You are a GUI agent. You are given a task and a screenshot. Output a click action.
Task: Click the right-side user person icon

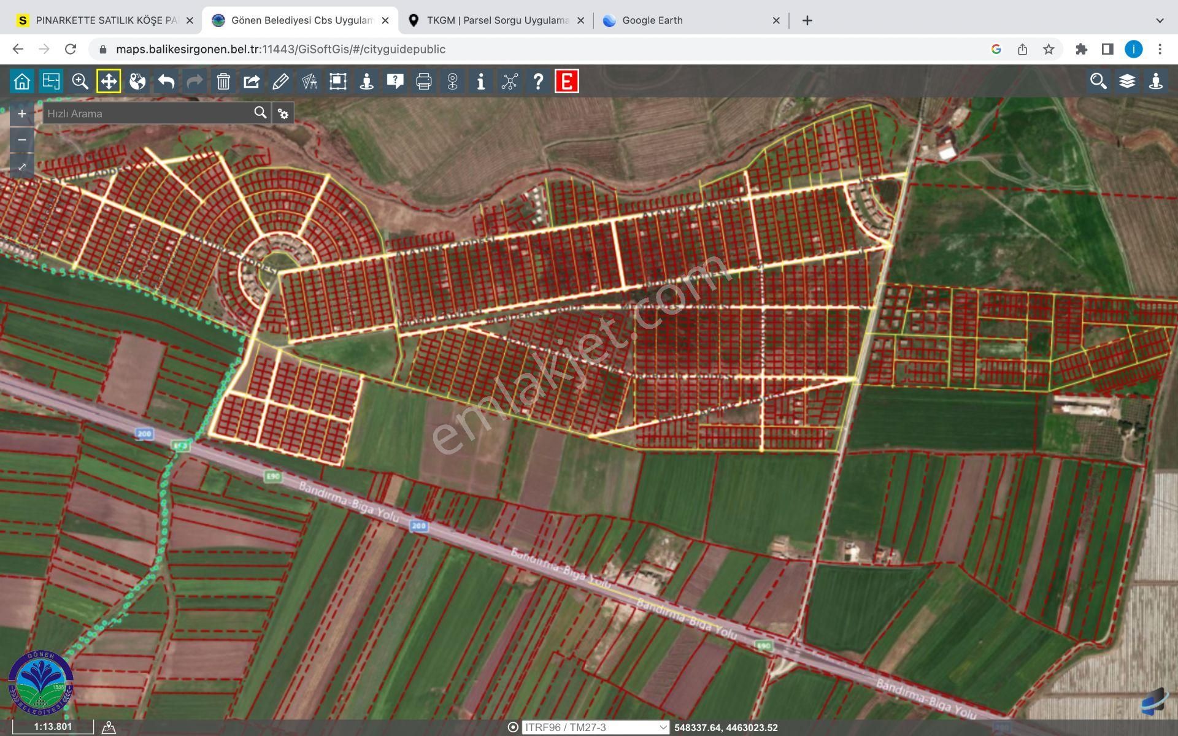[x=1156, y=81]
